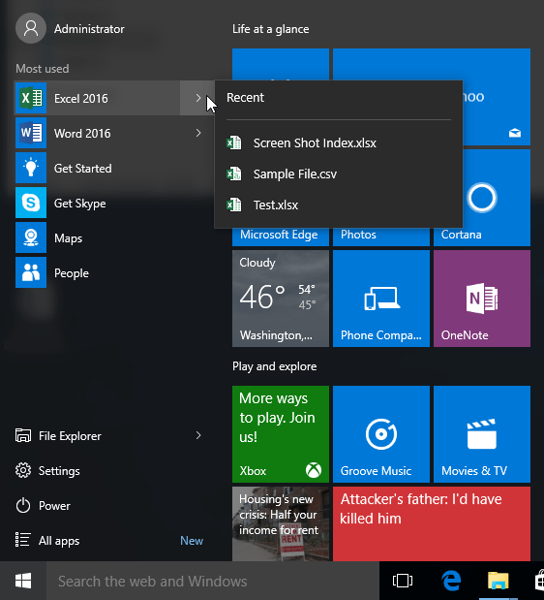Open the People app icon
Viewport: 544px width, 600px height.
coord(31,272)
